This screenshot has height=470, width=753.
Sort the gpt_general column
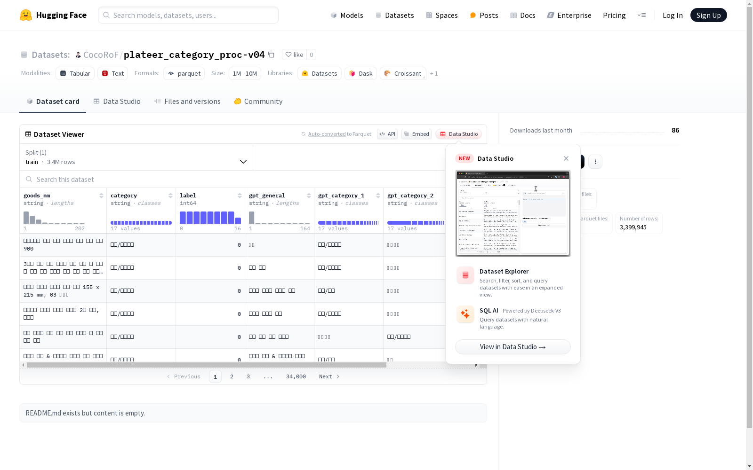(x=309, y=196)
